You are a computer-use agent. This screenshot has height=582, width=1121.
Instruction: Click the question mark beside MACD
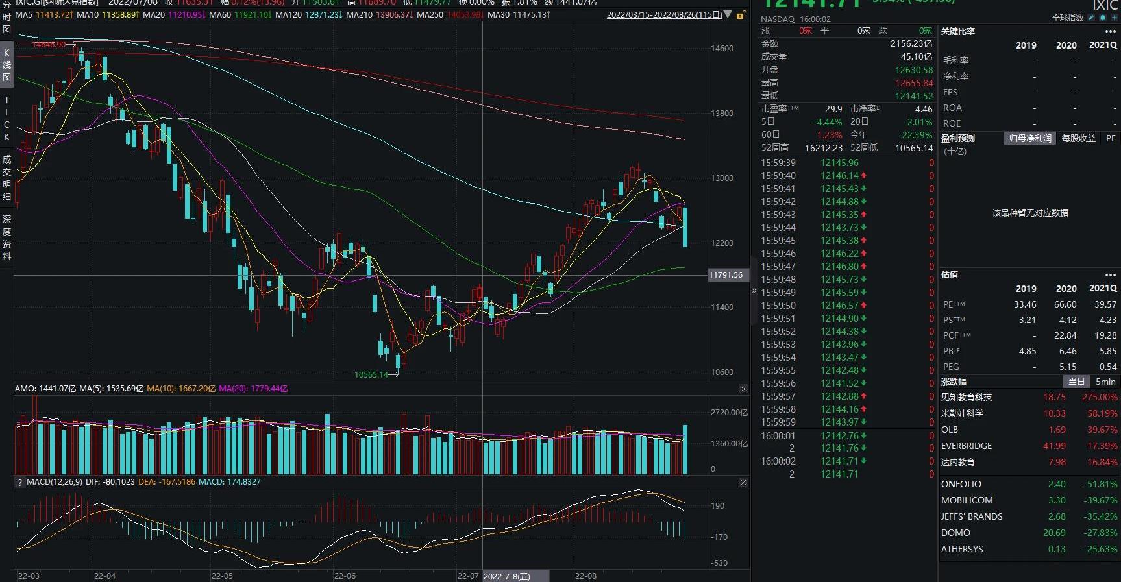click(x=20, y=482)
